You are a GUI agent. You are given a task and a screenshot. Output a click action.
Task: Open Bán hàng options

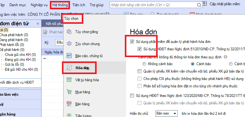pyautogui.click(x=82, y=104)
